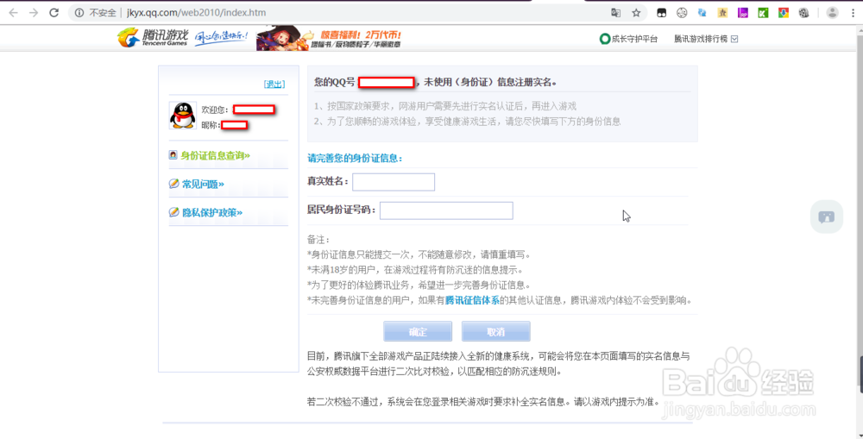
Task: Open 隐私保护政策 in sidebar
Action: click(212, 212)
